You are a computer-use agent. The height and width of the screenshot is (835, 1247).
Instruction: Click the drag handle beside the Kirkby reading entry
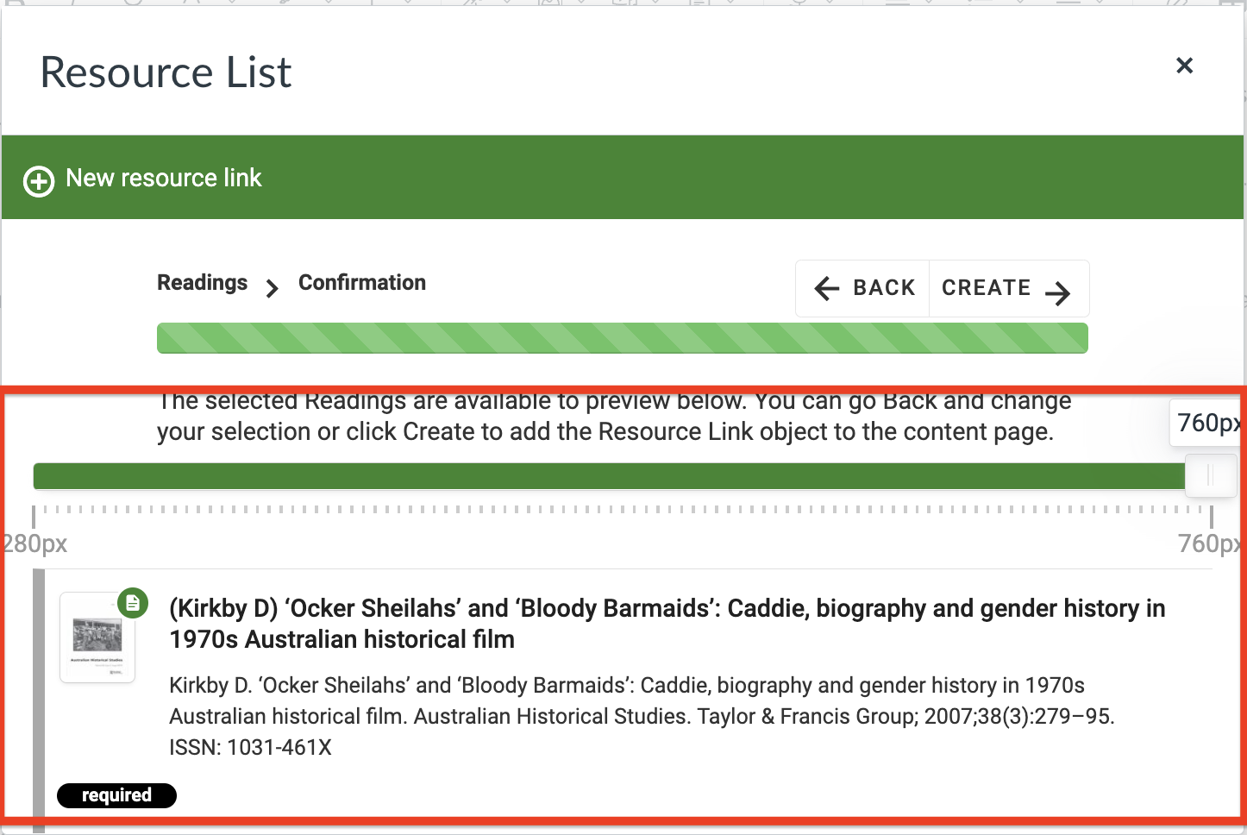tap(38, 681)
